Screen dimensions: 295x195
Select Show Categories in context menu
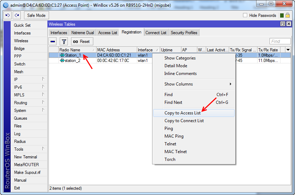click(x=194, y=58)
